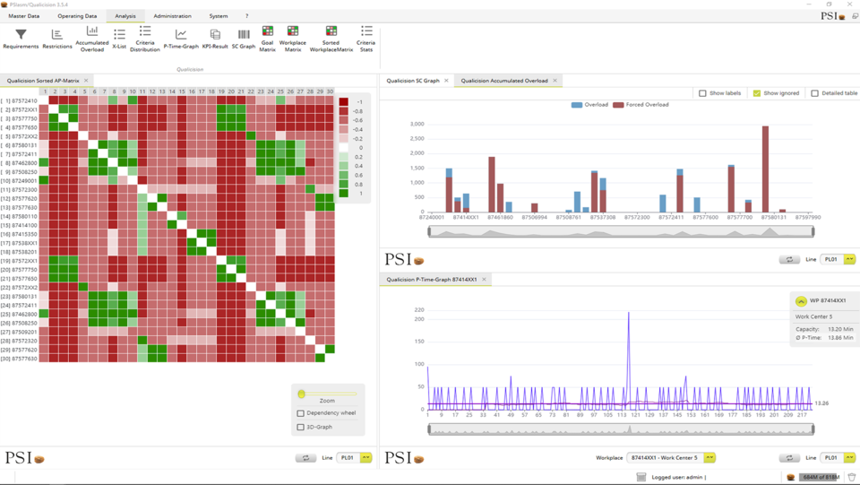Close the P-Time-Graph 87414XX1 tab

(485, 280)
